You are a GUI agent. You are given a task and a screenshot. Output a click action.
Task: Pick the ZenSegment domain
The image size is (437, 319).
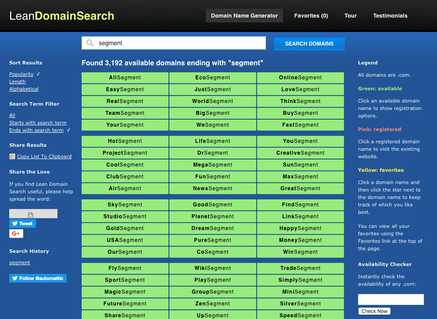coord(213,304)
